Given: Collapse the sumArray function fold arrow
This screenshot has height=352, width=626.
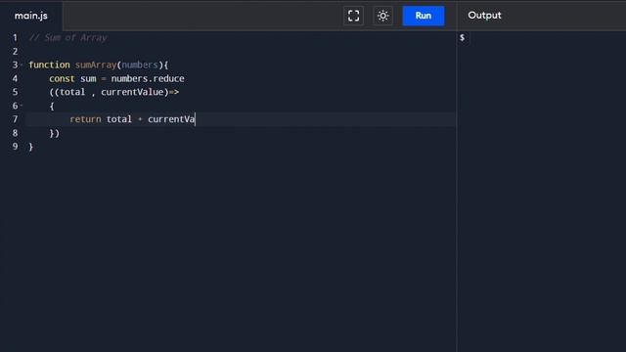Looking at the screenshot, I should pyautogui.click(x=22, y=65).
